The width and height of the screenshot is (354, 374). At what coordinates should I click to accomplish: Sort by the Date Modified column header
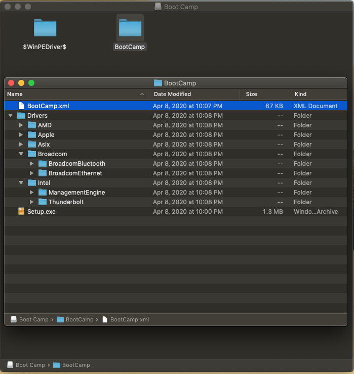[x=194, y=94]
